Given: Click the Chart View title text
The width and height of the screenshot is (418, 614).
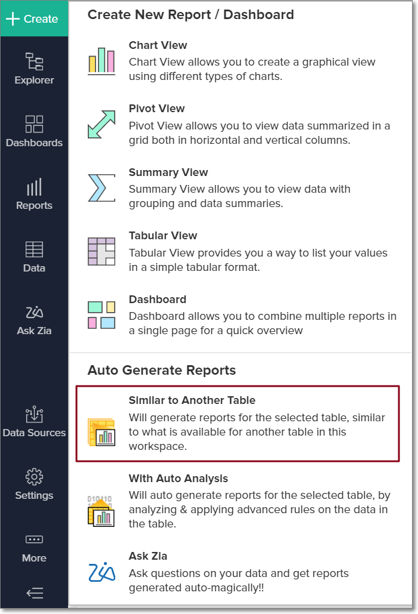Looking at the screenshot, I should (x=158, y=45).
